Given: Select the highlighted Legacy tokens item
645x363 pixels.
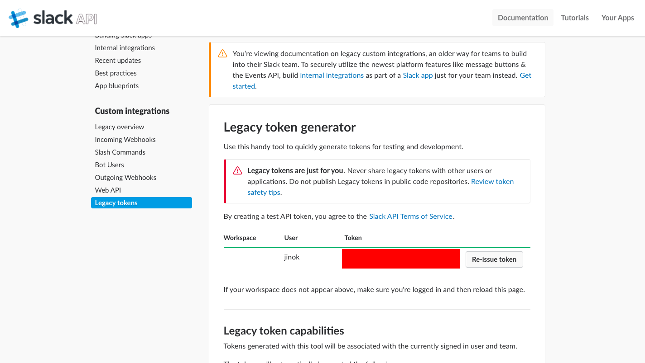Looking at the screenshot, I should [x=141, y=203].
